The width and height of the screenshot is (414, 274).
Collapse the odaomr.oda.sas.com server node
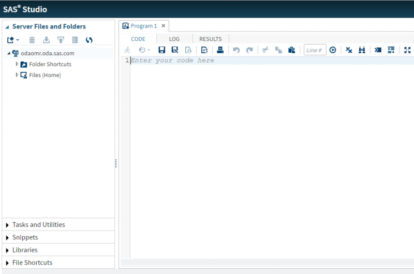click(9, 53)
